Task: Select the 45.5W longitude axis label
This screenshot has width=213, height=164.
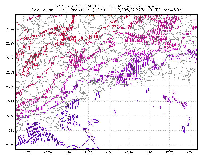Action: click(48, 152)
